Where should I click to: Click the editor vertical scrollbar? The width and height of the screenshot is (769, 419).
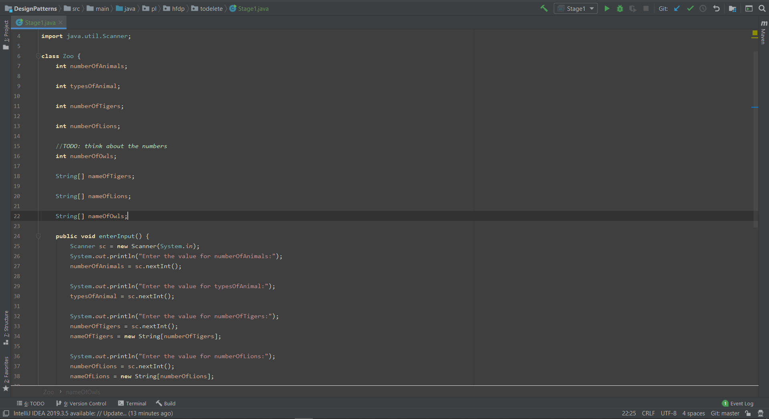(756, 140)
